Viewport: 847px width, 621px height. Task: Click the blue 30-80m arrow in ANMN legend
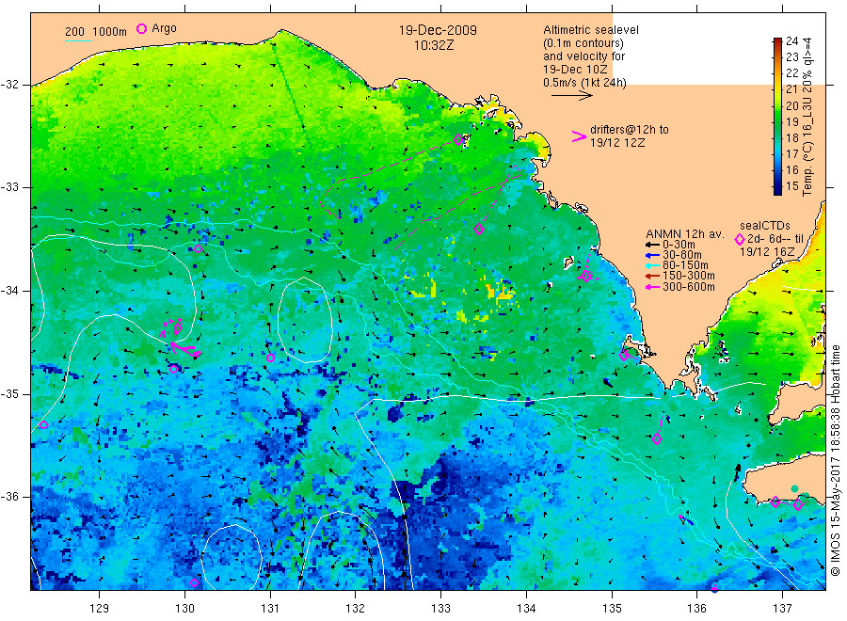[653, 255]
